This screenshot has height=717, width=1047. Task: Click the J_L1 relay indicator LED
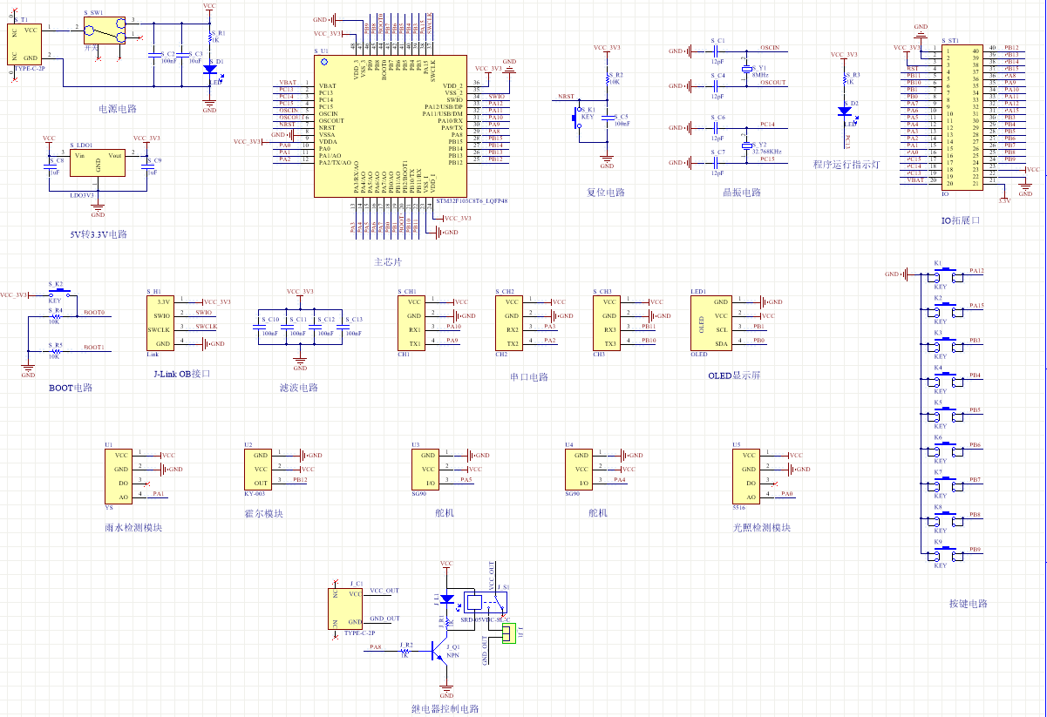coord(446,599)
